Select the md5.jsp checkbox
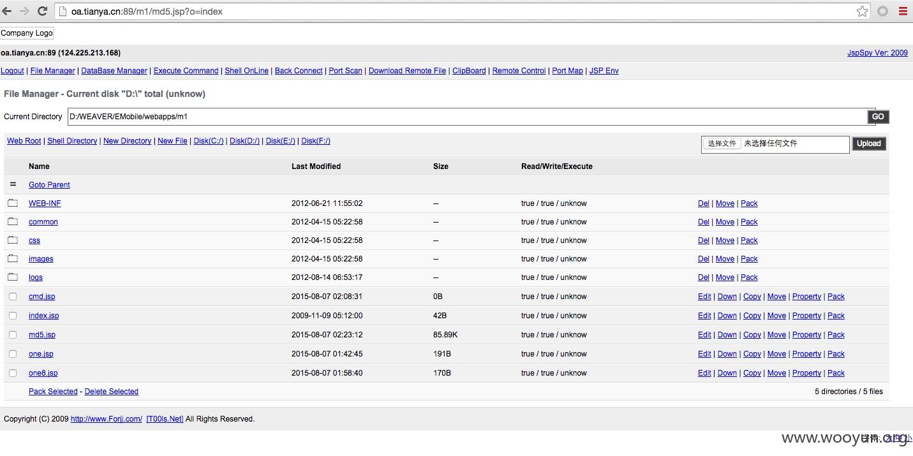The image size is (913, 456). (x=13, y=335)
